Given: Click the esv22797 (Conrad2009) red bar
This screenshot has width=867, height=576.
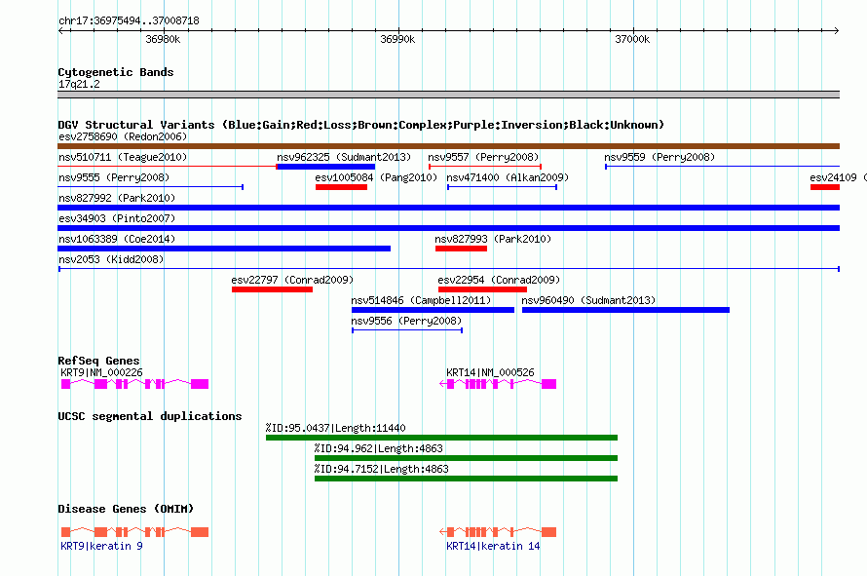Looking at the screenshot, I should tap(272, 289).
